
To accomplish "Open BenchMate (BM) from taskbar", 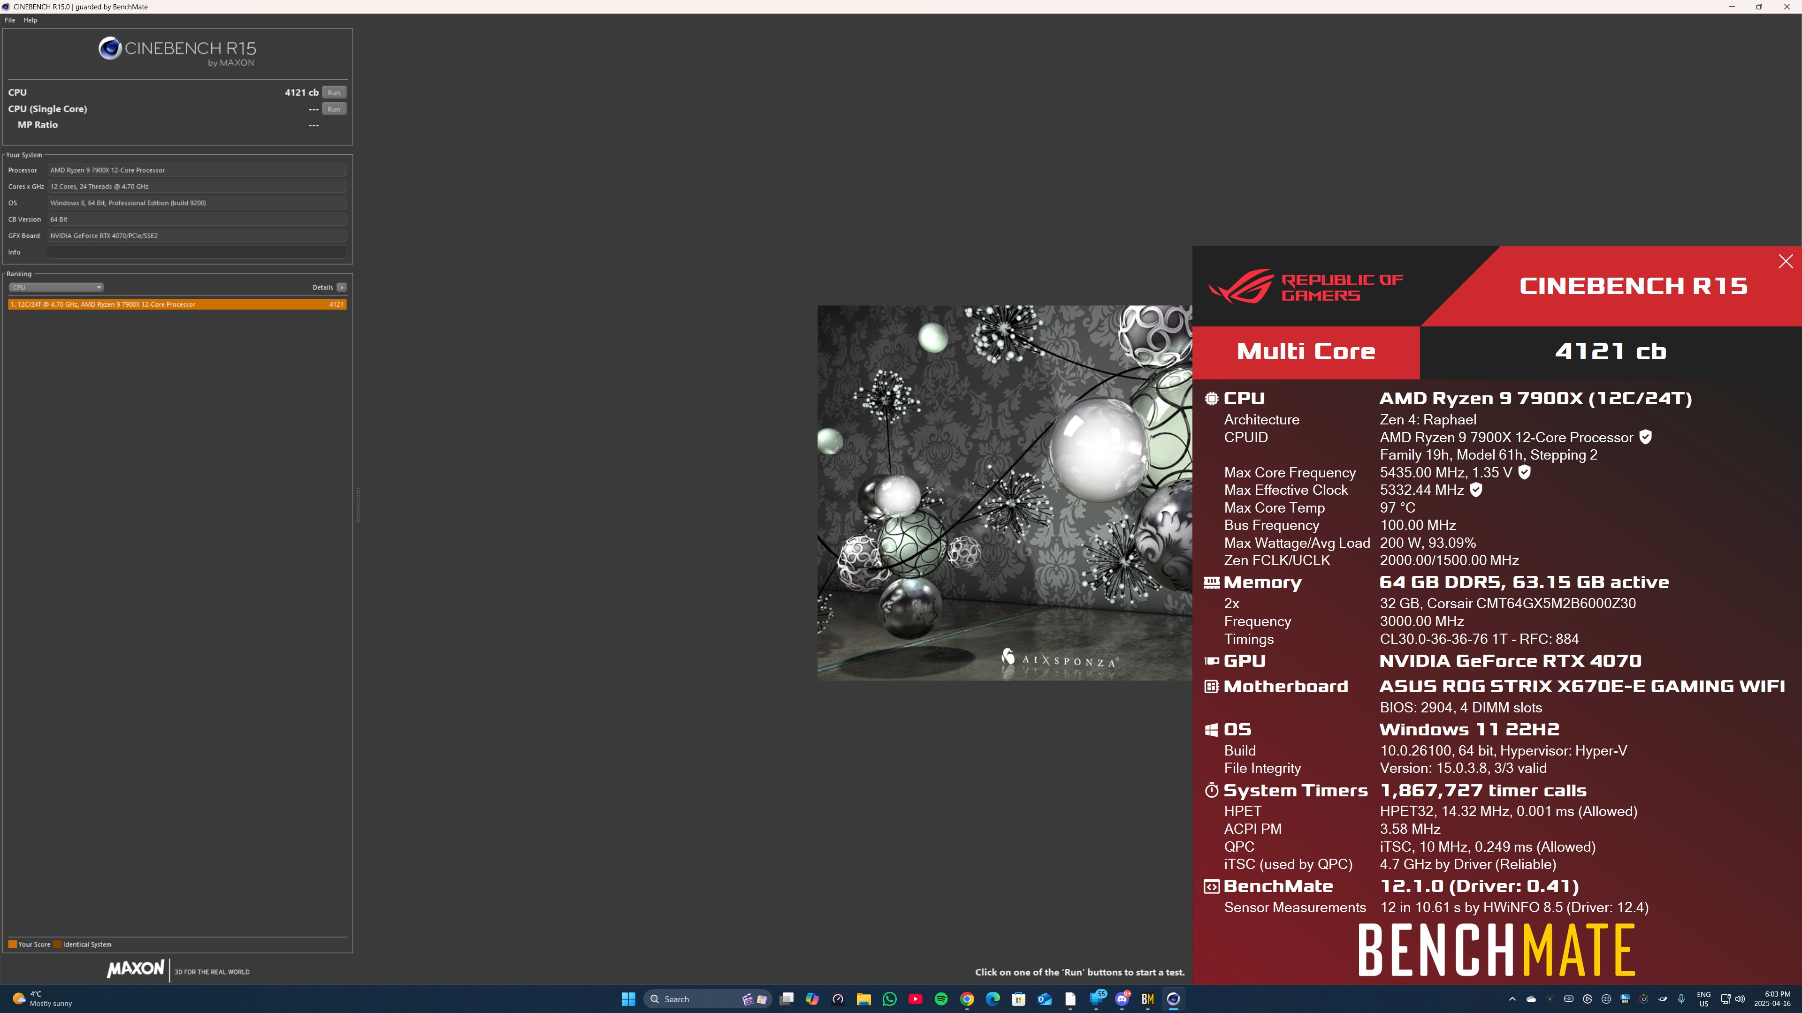I will coord(1147,999).
